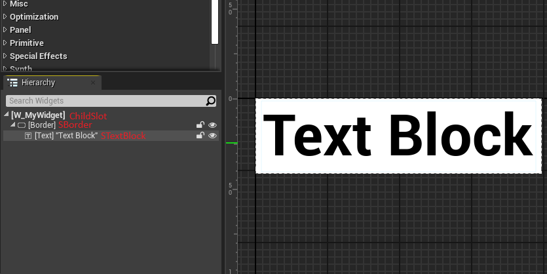Collapse the Border node in the hierarchy
Screen dimensions: 547x274
(12, 125)
